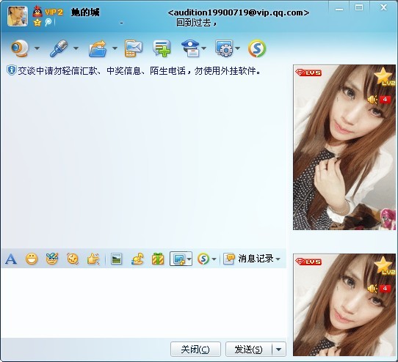Open remote desktop assistance gear icon

[224, 48]
